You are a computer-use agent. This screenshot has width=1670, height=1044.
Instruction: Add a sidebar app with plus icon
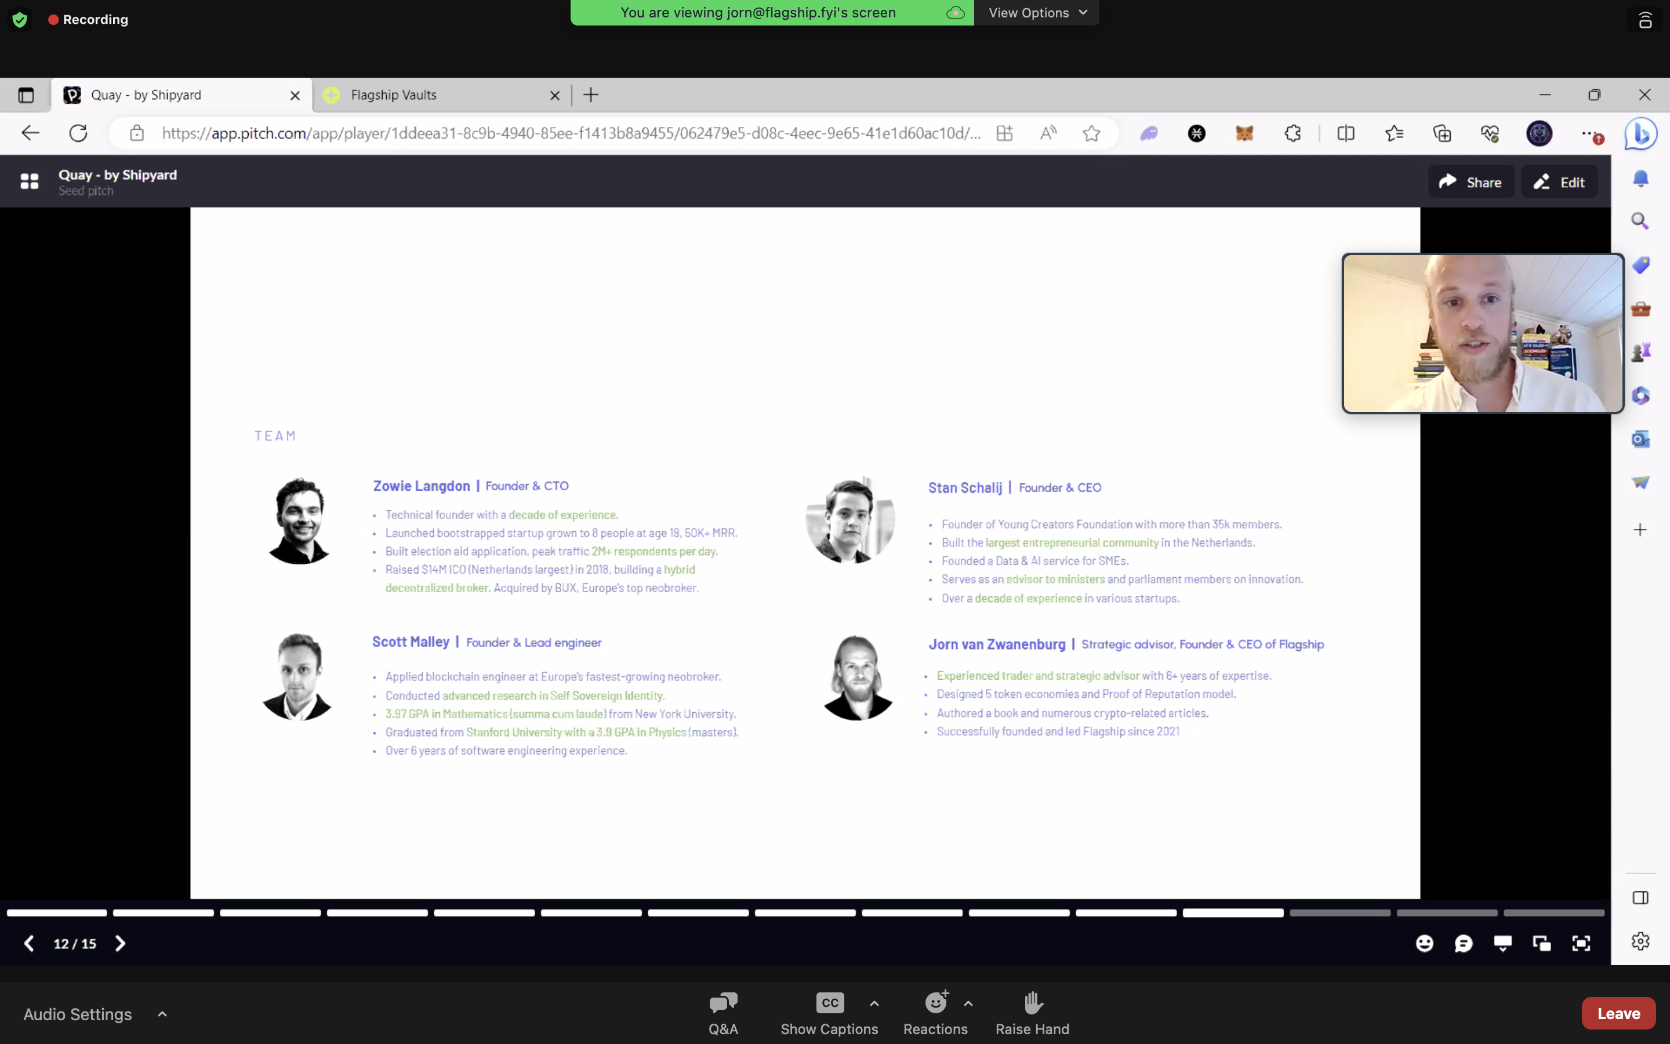[x=1640, y=530]
